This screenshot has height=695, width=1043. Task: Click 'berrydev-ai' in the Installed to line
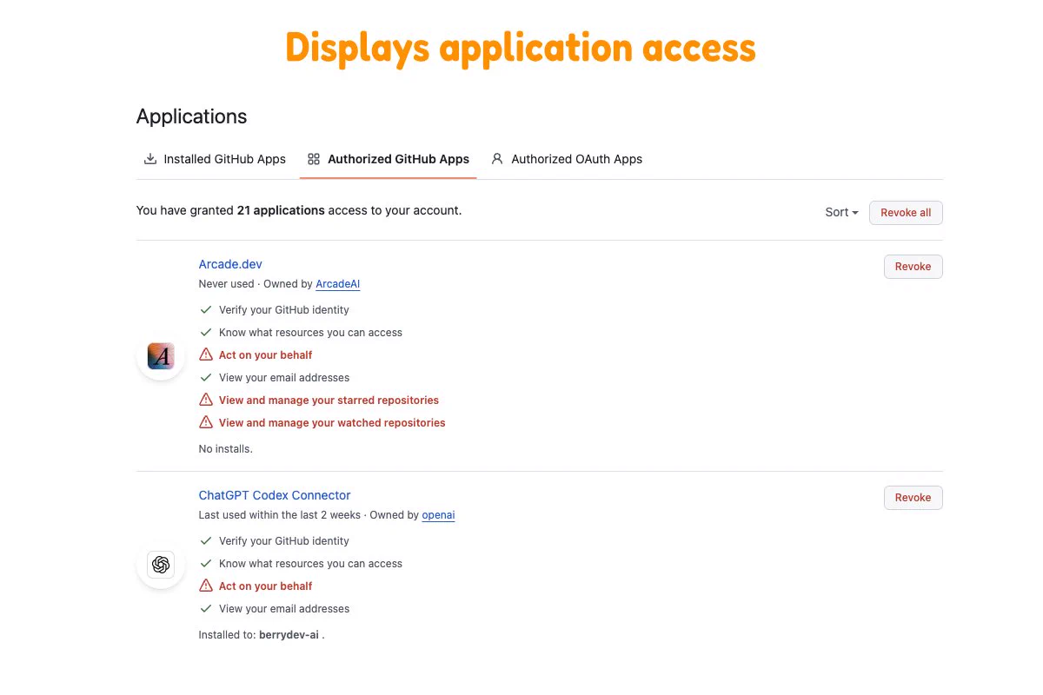289,635
